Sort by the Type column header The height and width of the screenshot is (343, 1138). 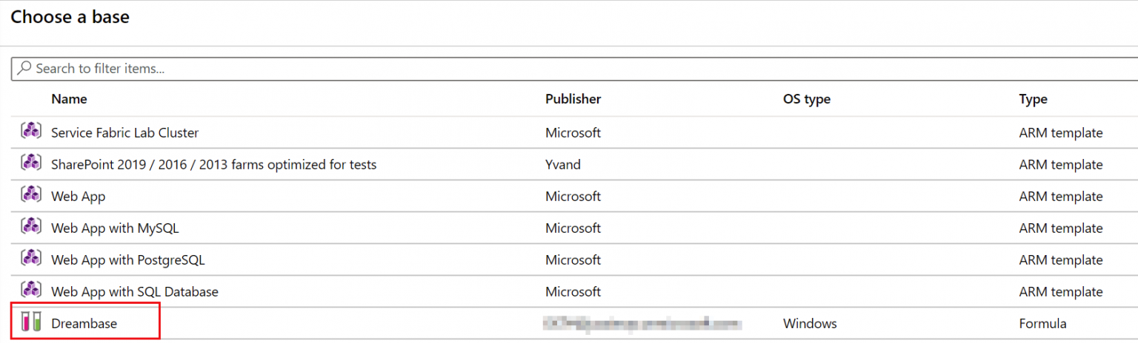[1033, 99]
